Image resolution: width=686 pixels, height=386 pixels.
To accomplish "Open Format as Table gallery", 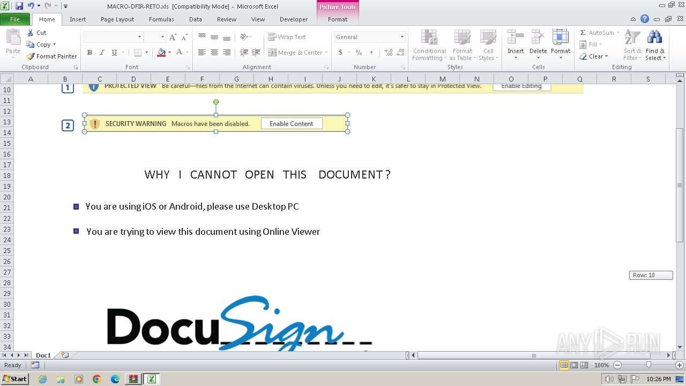I will pos(463,46).
